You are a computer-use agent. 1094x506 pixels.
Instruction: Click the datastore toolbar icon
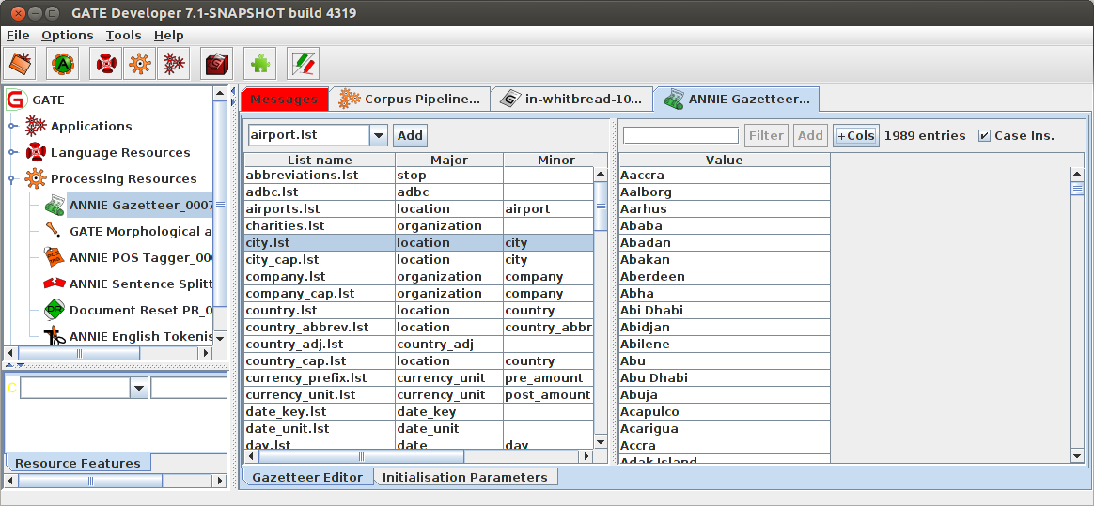click(x=216, y=64)
